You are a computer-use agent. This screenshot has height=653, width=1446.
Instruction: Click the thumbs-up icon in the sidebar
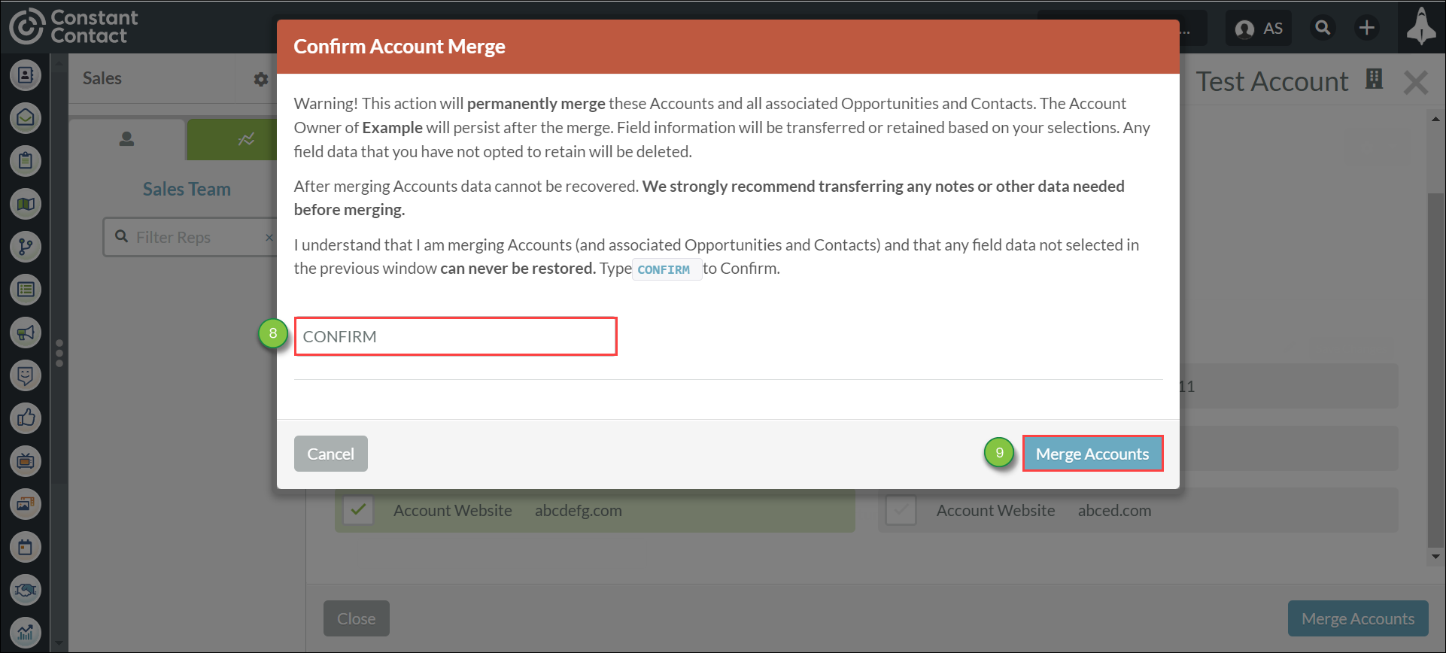click(x=26, y=418)
